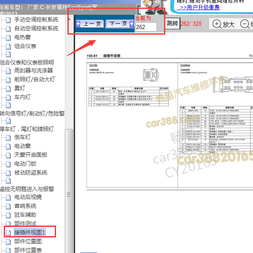This screenshot has width=253, height=253.
Task: Select 接插件视图1 in the tree
Action: pyautogui.click(x=30, y=232)
